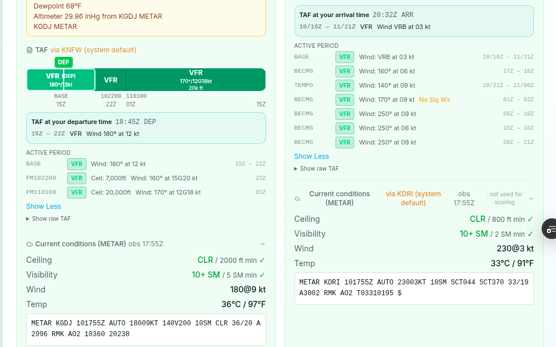Collapse the arrival KDRI conditions section

pos(531,199)
